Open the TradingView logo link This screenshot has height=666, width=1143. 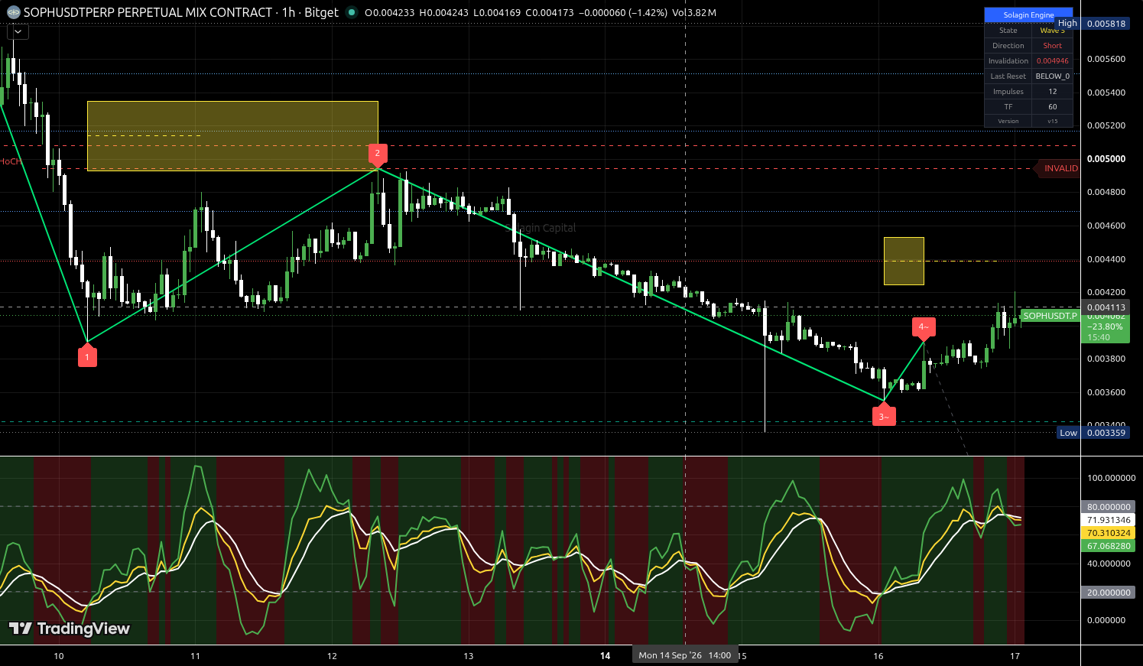tap(70, 629)
